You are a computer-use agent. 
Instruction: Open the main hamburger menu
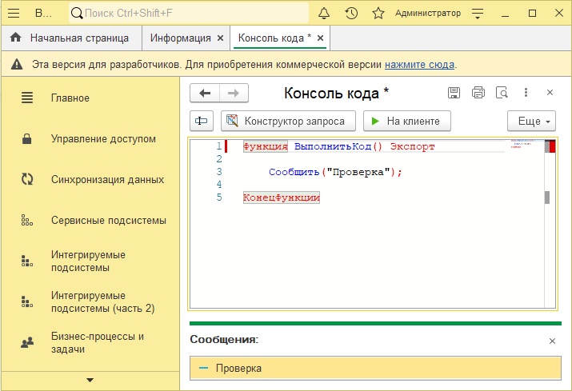[14, 14]
